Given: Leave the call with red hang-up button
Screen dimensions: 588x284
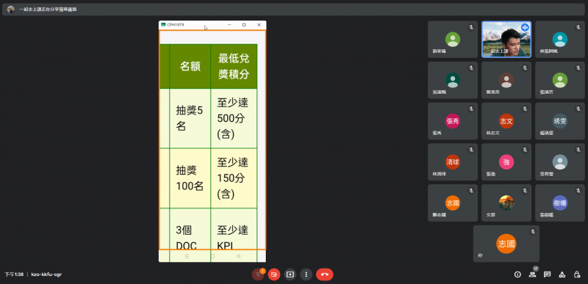Looking at the screenshot, I should (x=325, y=274).
